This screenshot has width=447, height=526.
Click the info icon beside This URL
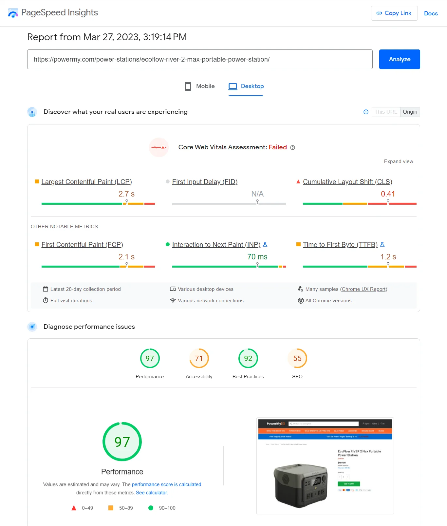click(x=366, y=112)
